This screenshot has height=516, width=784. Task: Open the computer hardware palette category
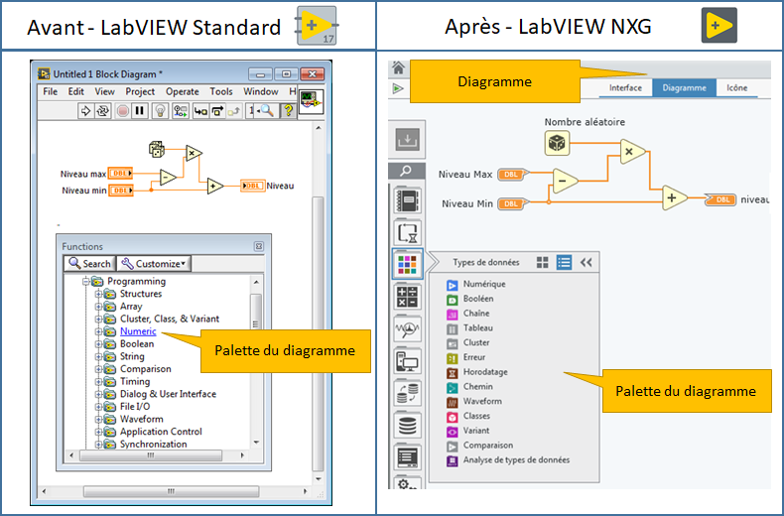pyautogui.click(x=408, y=361)
